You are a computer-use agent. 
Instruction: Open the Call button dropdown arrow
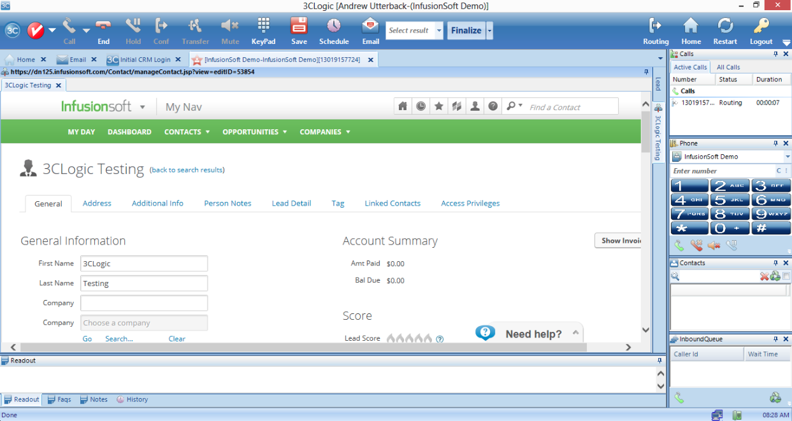tap(86, 31)
